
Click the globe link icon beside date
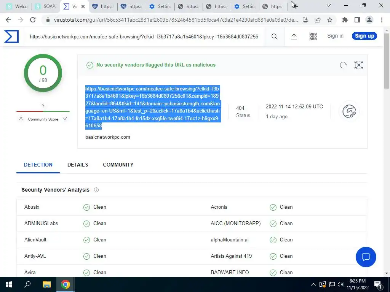pyautogui.click(x=349, y=111)
